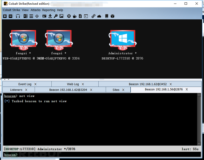Click the 'last: 55s' status text
Viewport: 204px width, 160px height.
(190, 149)
